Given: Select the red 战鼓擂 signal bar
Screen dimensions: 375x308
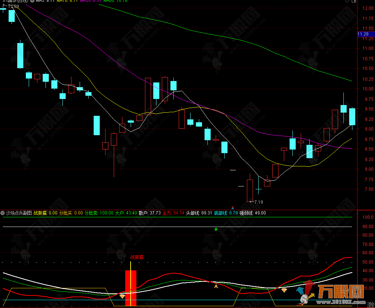Looking at the screenshot, I should 131,288.
